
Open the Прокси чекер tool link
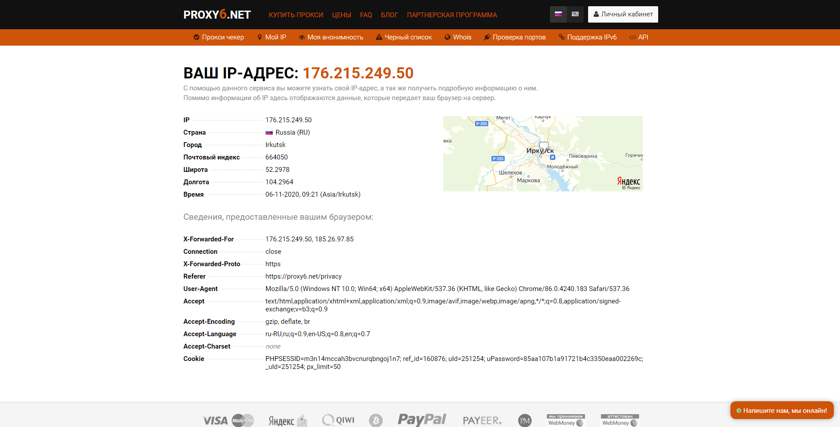click(x=219, y=37)
